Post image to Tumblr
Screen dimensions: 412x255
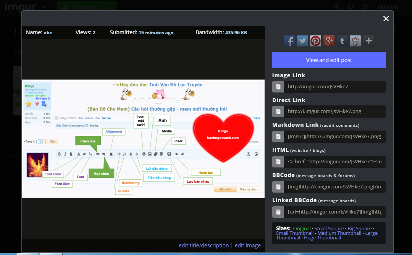pos(342,41)
